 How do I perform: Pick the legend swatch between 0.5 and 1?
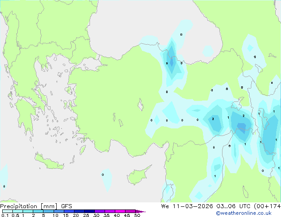click(x=18, y=211)
